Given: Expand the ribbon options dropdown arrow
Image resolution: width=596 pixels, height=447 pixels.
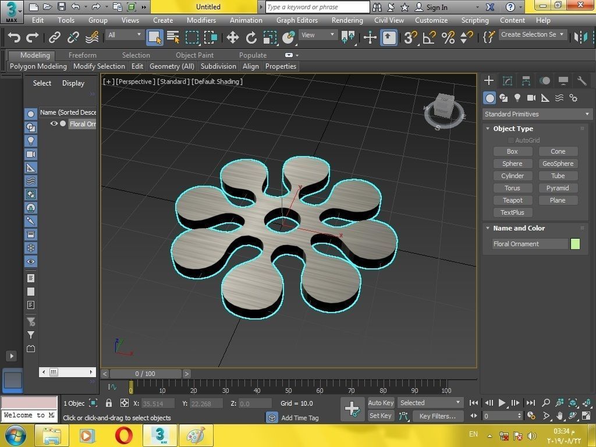Looking at the screenshot, I should tap(297, 55).
